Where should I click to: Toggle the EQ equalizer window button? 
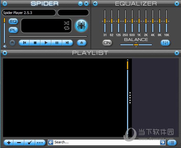point(13,21)
